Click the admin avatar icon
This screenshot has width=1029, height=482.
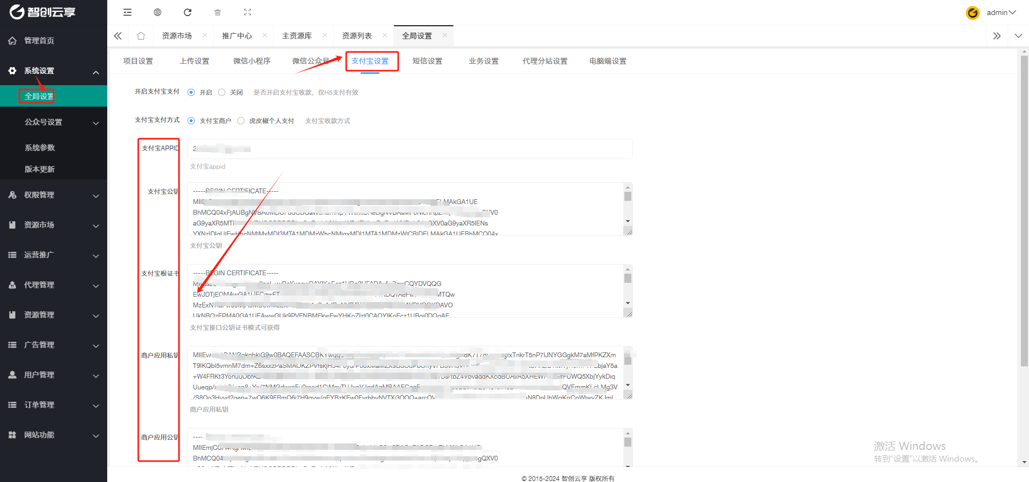973,12
